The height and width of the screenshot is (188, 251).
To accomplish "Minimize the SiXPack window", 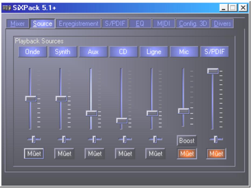I will (224, 8).
